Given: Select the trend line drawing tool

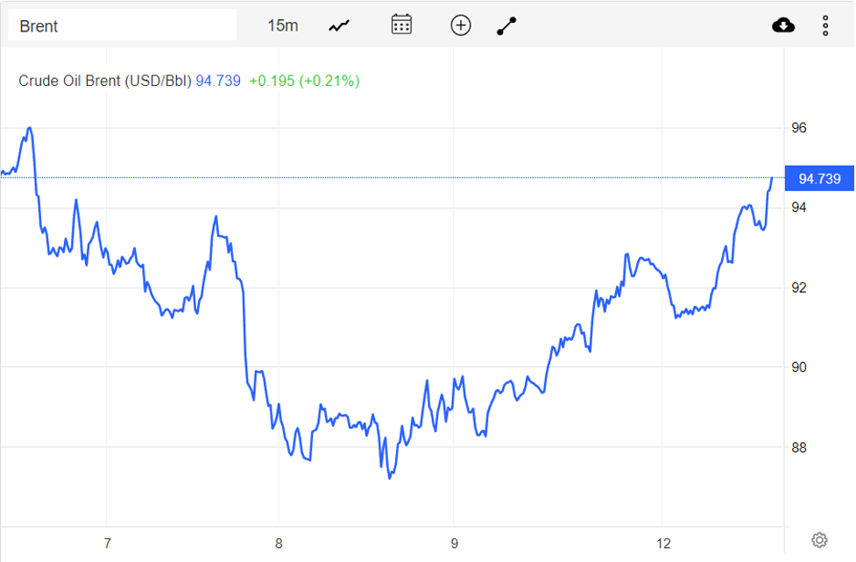Looking at the screenshot, I should (506, 25).
